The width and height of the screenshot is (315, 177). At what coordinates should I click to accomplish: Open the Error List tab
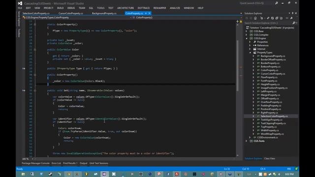tap(56, 163)
